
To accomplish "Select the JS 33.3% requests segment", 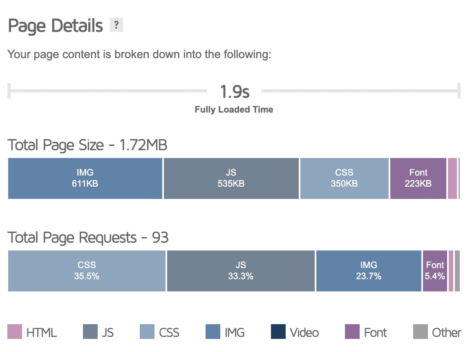I will 241,271.
